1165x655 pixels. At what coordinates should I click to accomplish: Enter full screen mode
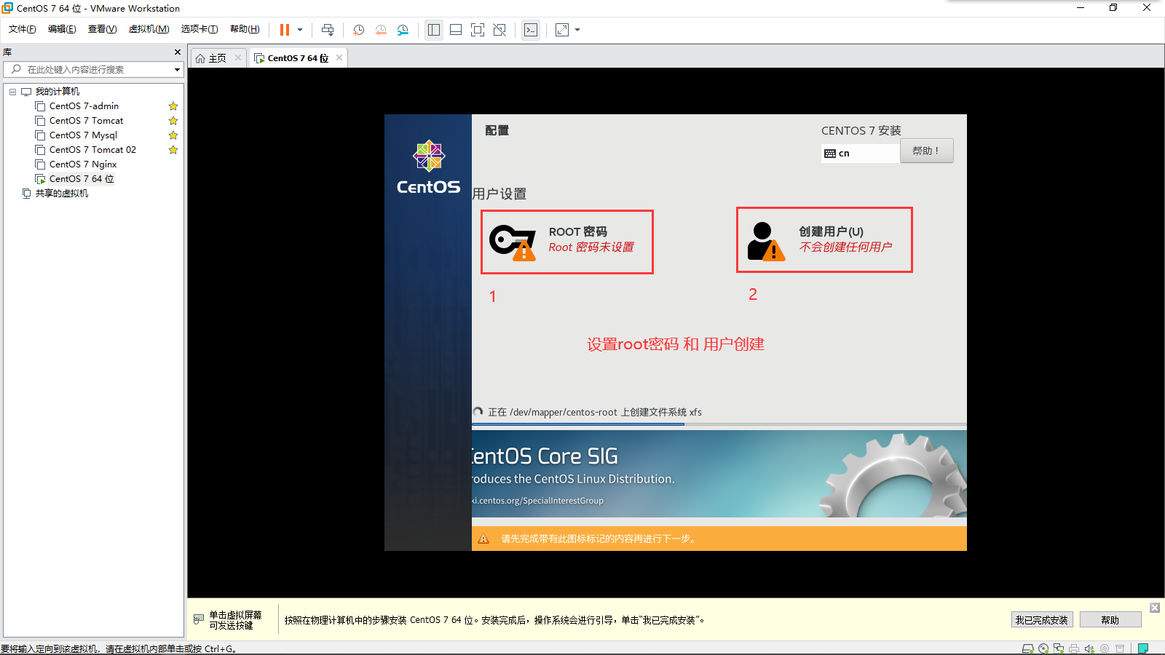click(x=478, y=30)
